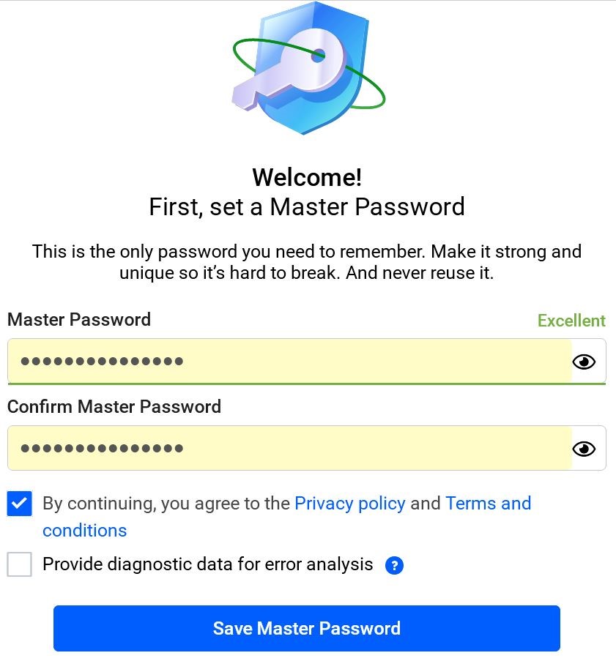Click the Excellent strength rating text
616x661 pixels.
571,321
